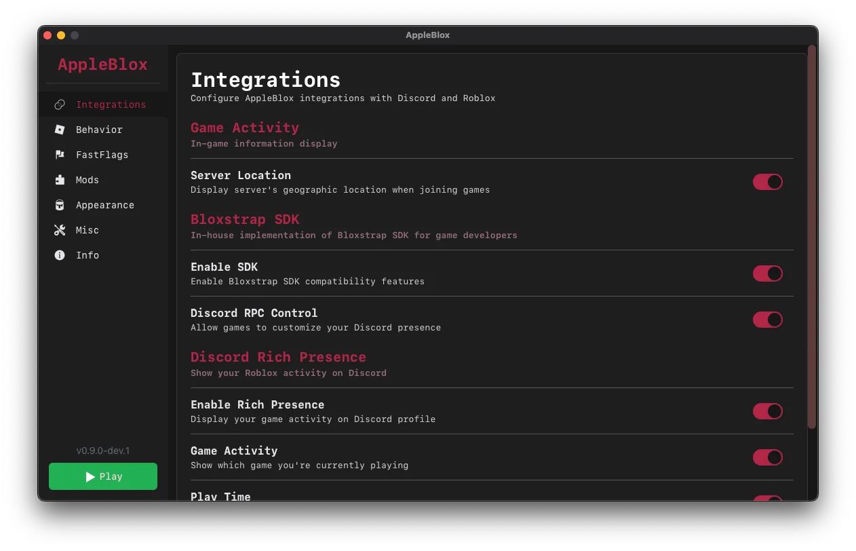Select the Appearance shirt icon
The height and width of the screenshot is (551, 856).
[x=61, y=205]
